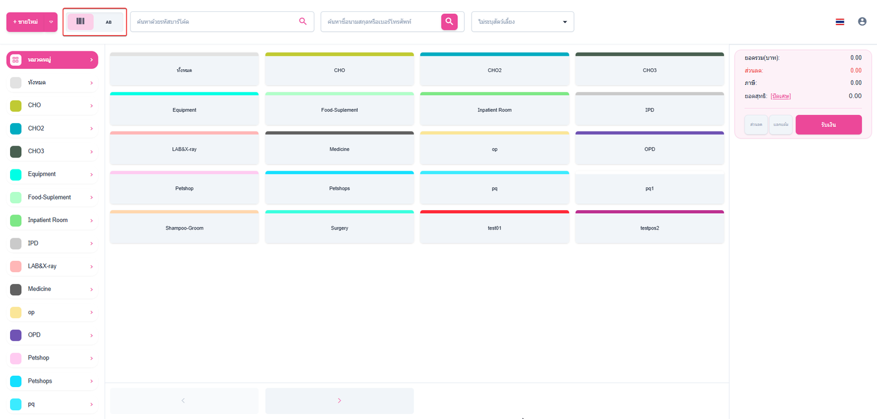Switch to barcode scan mode

[81, 22]
